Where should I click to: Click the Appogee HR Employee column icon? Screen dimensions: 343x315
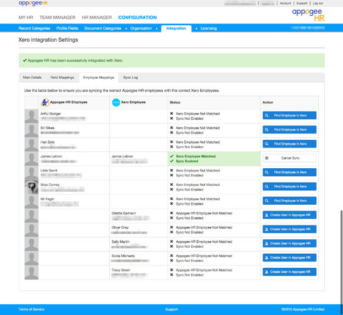tap(45, 103)
